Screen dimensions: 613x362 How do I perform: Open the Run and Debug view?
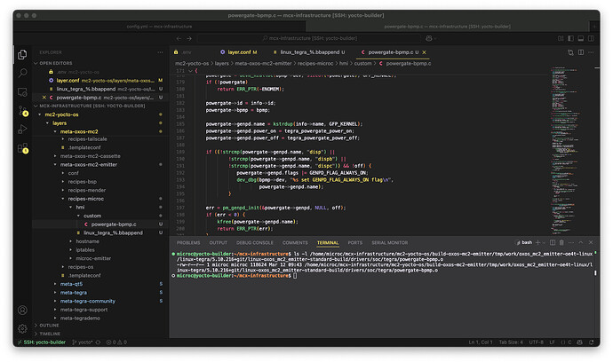click(22, 130)
